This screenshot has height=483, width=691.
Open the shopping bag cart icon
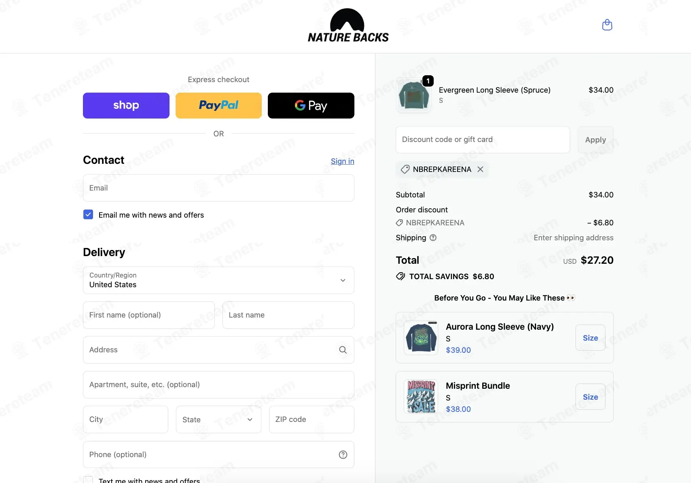click(607, 25)
